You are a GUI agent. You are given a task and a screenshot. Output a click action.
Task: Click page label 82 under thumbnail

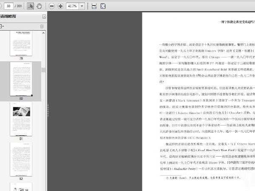tap(21, 179)
